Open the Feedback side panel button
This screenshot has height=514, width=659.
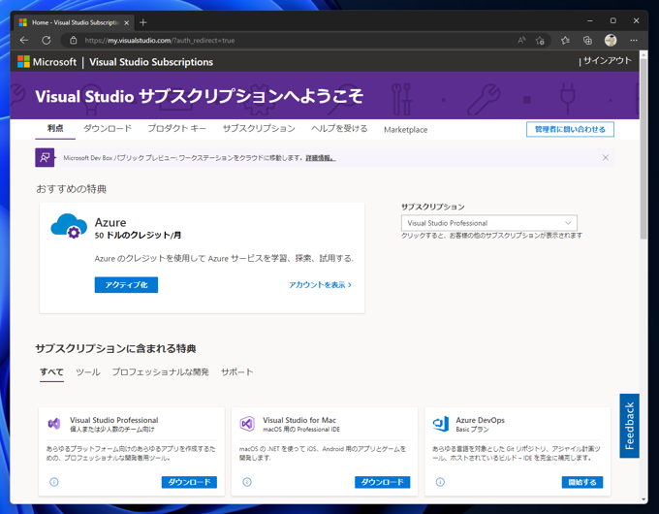(629, 426)
